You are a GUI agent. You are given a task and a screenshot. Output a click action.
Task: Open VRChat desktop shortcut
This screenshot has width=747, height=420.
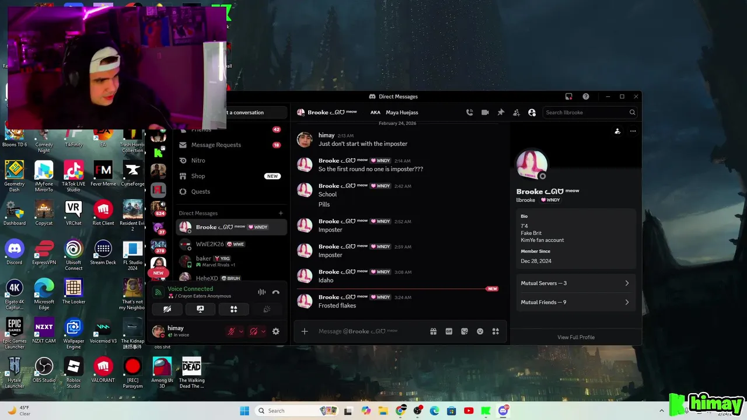tap(74, 213)
